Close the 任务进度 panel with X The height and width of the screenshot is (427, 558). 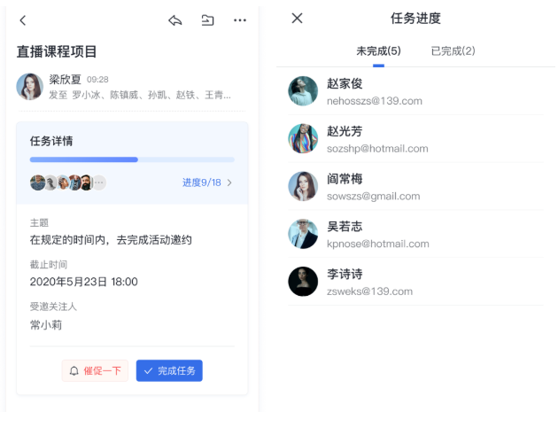pos(297,18)
